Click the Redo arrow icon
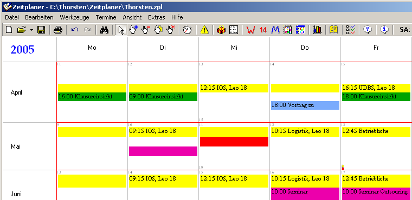Viewport: 412px width, 200px height. 87,30
